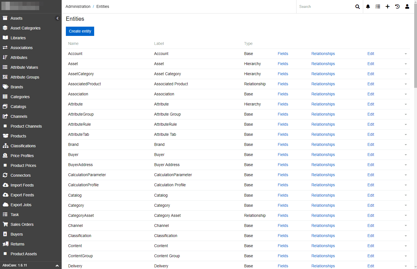This screenshot has width=417, height=269.
Task: Expand the footer menu next to AtroCore version
Action: pos(57,265)
